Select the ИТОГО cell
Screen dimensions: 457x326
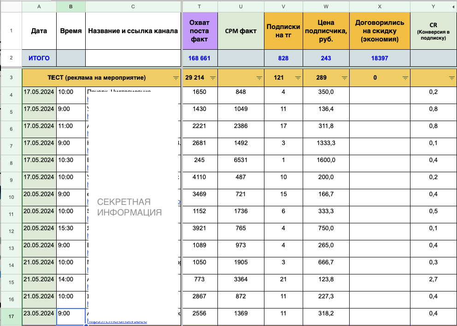coord(39,58)
